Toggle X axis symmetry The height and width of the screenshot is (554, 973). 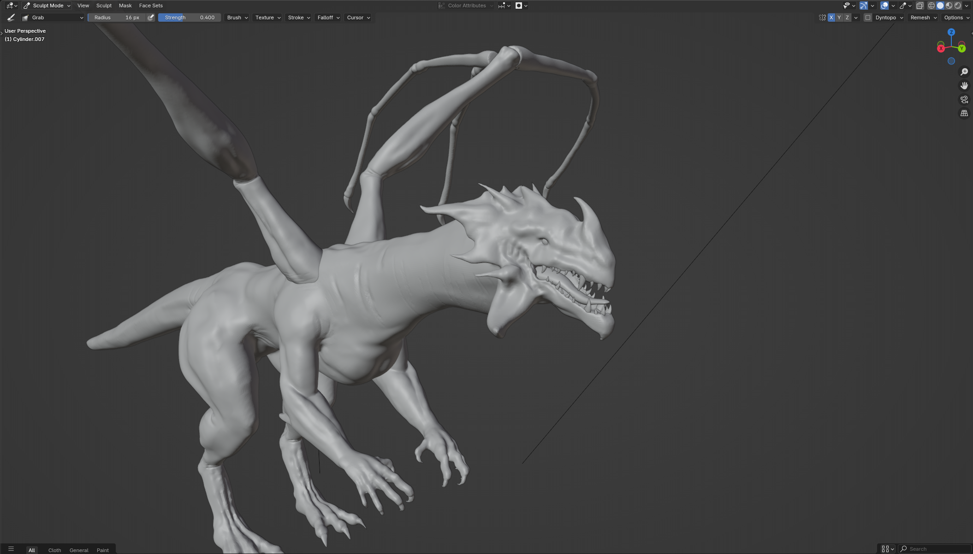point(831,17)
